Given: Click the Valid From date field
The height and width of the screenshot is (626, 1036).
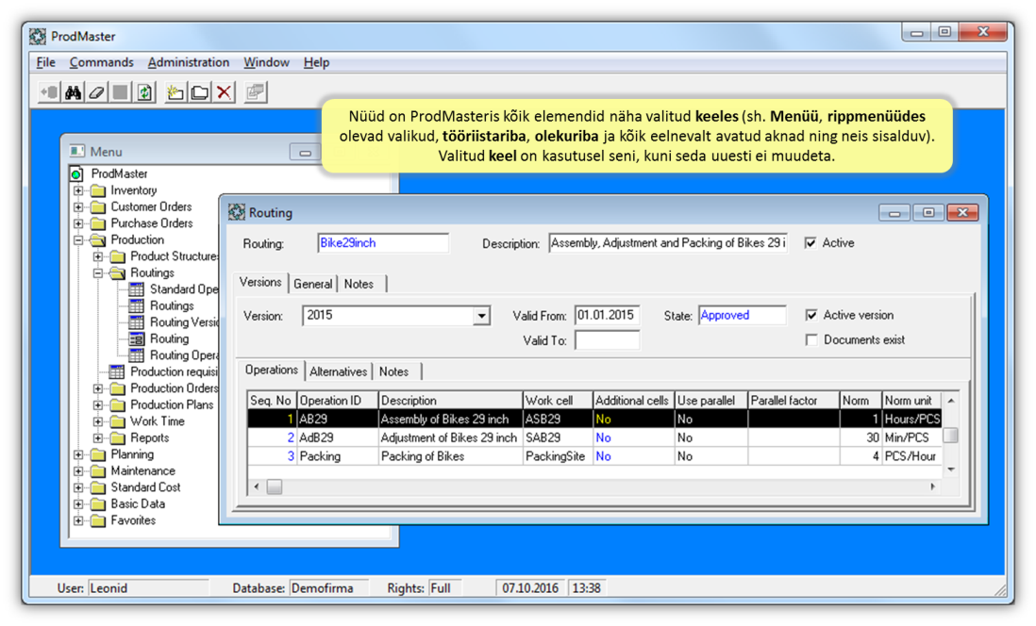Looking at the screenshot, I should 607,315.
